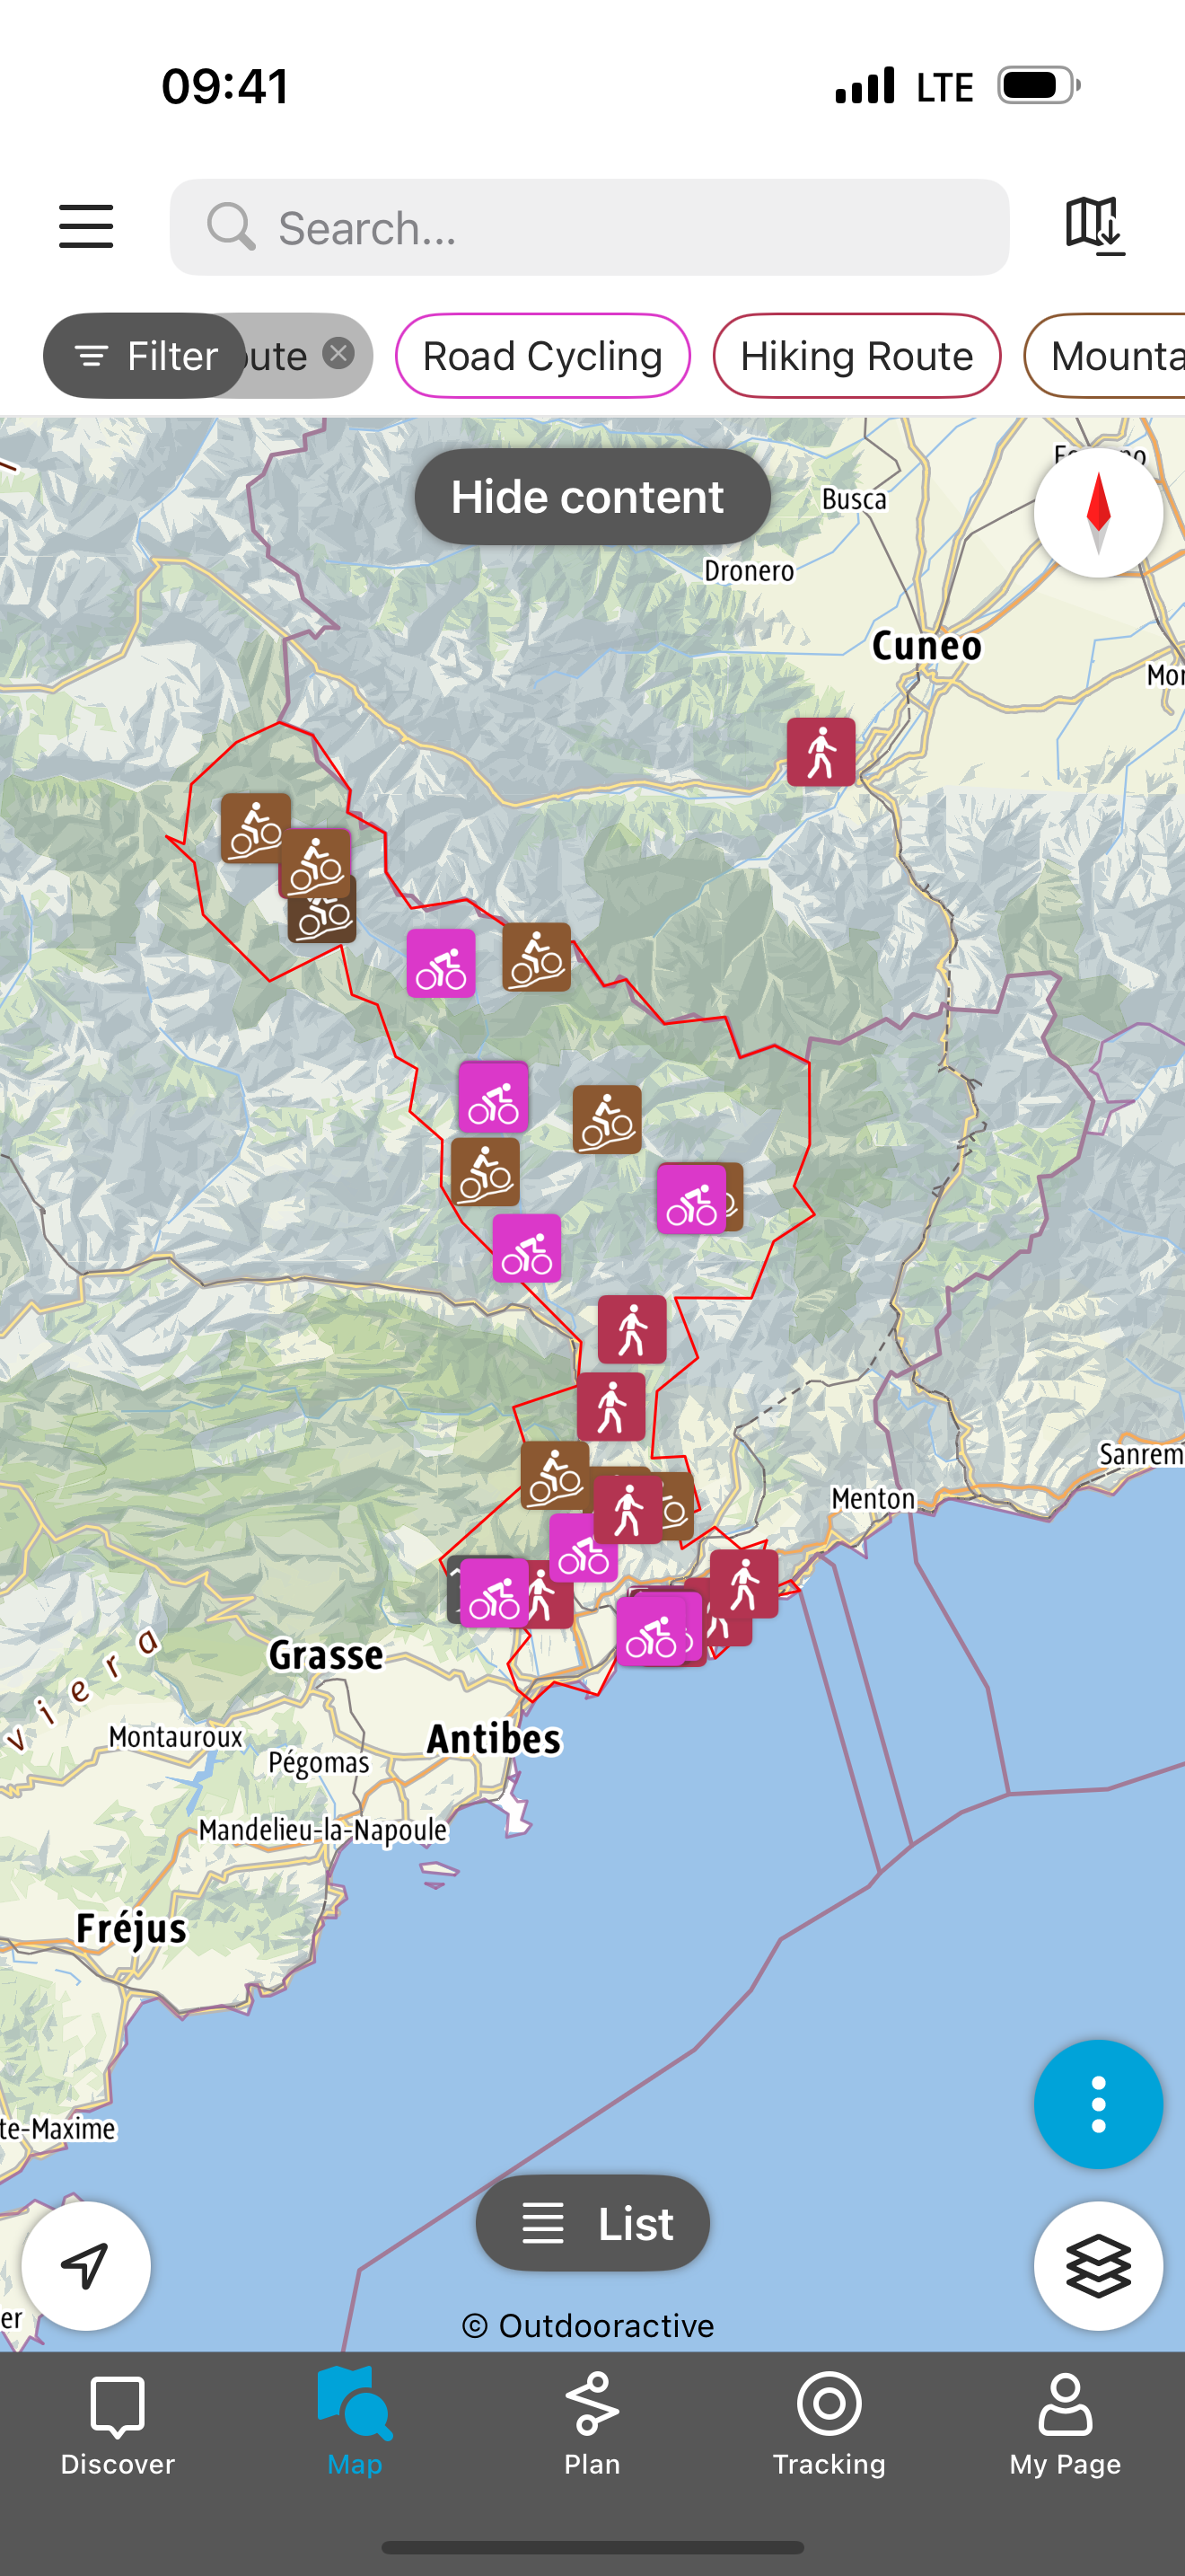The image size is (1185, 2576).
Task: Open the hamburger menu
Action: [x=86, y=227]
